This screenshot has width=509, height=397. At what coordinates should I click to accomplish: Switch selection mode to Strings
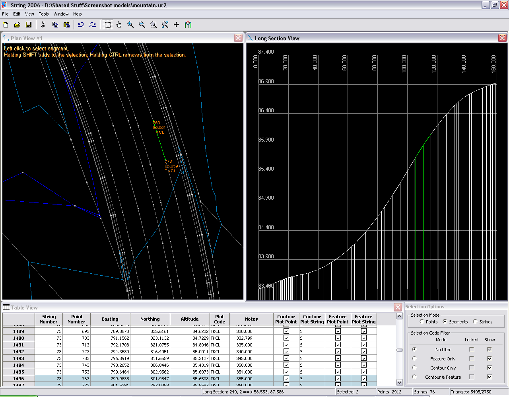(x=475, y=321)
